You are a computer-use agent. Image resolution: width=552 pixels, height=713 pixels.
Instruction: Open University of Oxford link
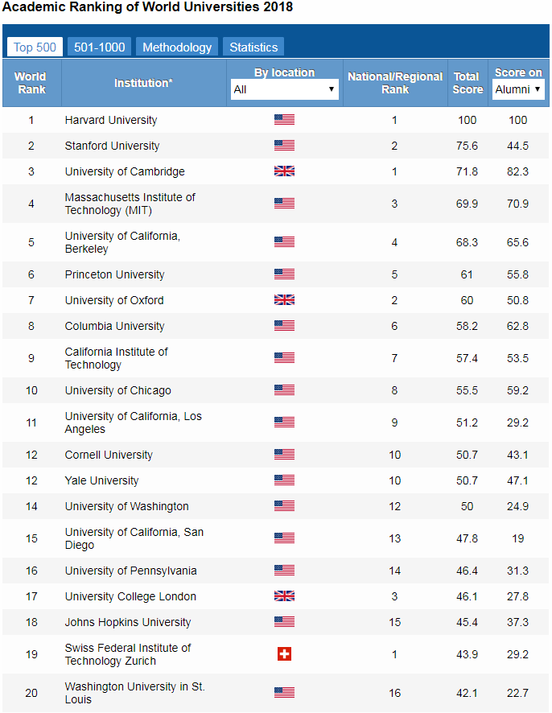114,300
